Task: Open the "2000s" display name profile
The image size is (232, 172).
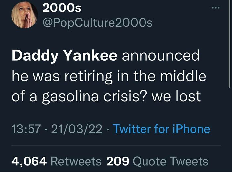Action: pyautogui.click(x=62, y=7)
